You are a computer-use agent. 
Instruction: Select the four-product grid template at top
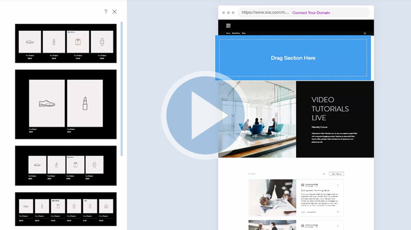click(x=66, y=44)
